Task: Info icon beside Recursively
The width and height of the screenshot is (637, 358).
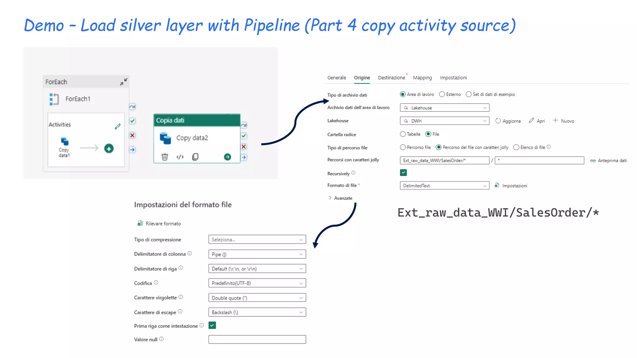Action: 353,173
